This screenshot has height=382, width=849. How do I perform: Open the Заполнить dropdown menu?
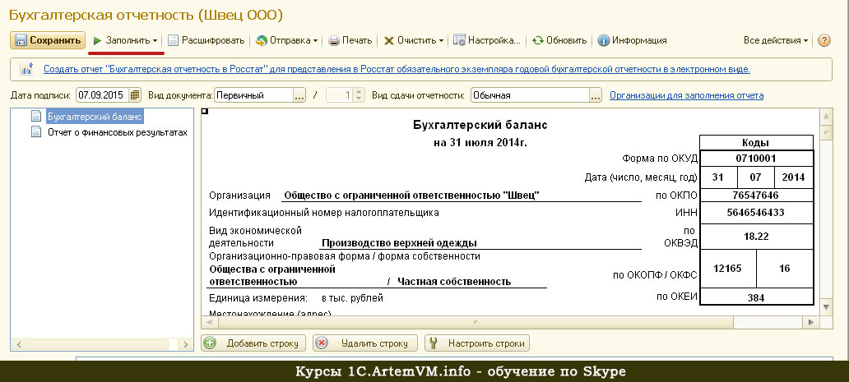click(x=125, y=40)
